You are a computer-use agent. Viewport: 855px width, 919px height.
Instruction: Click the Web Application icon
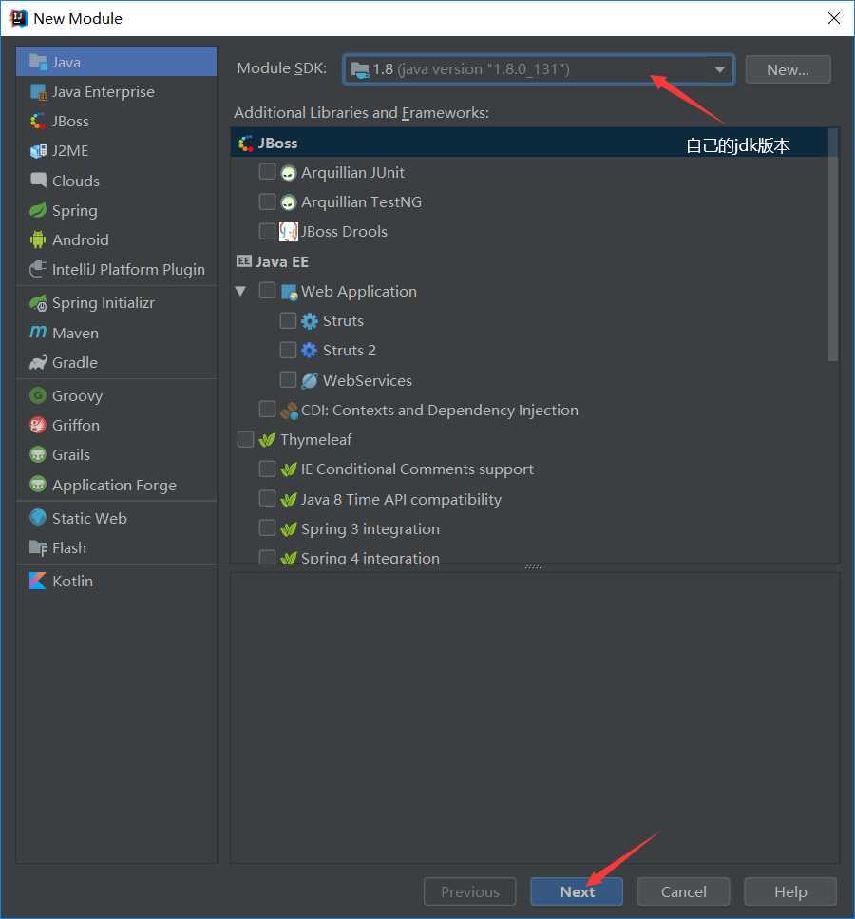point(290,292)
